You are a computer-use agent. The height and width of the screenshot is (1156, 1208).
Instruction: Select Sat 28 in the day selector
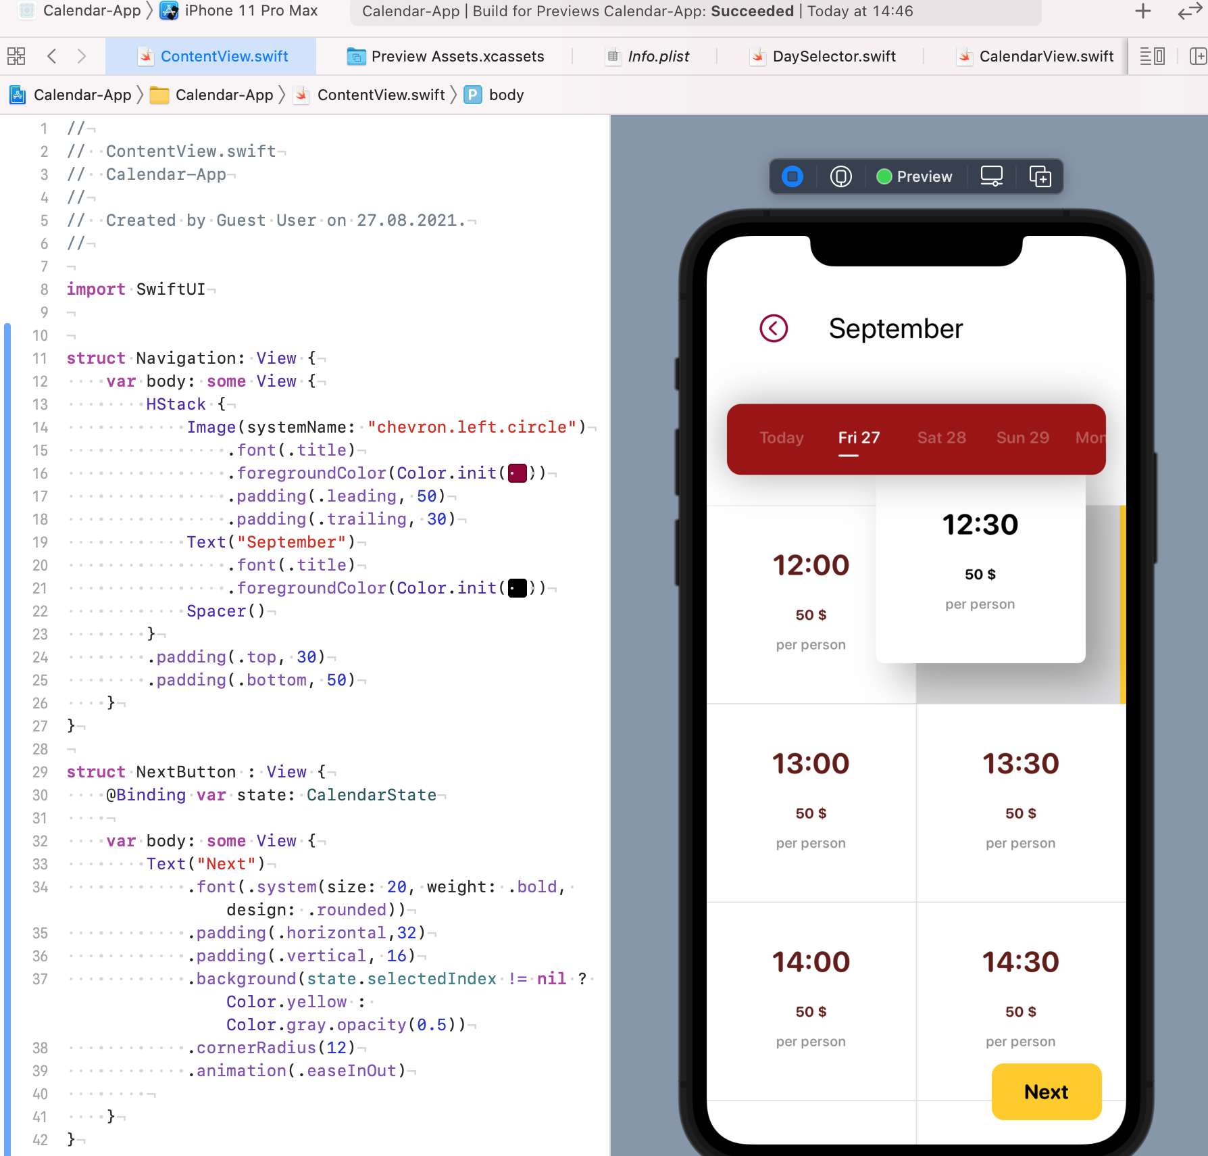[941, 437]
